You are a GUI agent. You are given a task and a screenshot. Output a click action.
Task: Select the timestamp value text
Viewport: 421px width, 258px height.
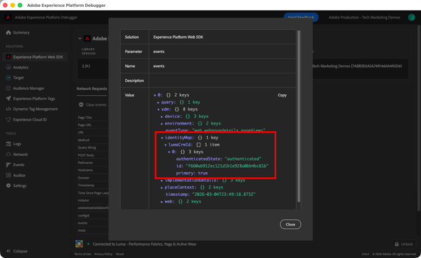pyautogui.click(x=224, y=195)
